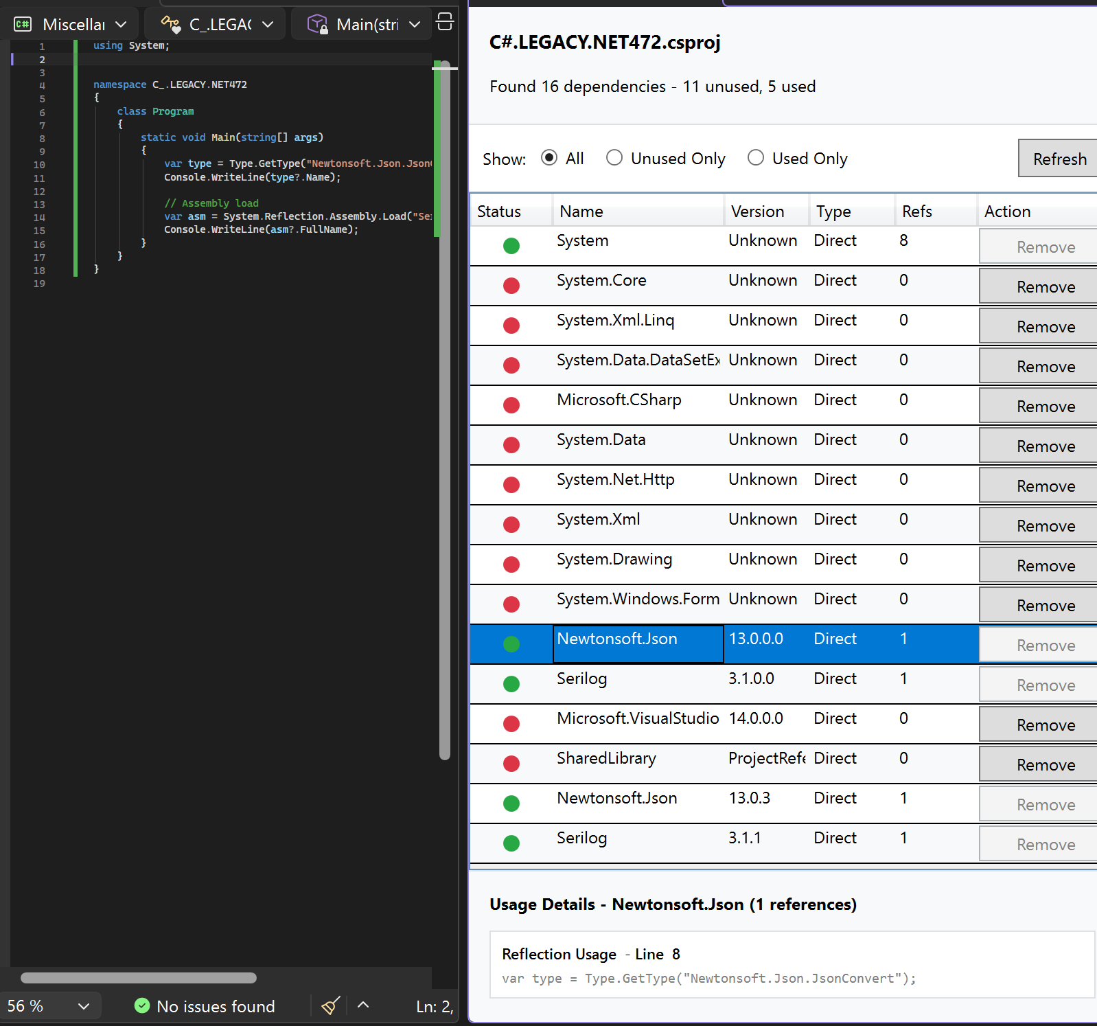
Task: Click the red status dot for System.Core
Action: 511,286
